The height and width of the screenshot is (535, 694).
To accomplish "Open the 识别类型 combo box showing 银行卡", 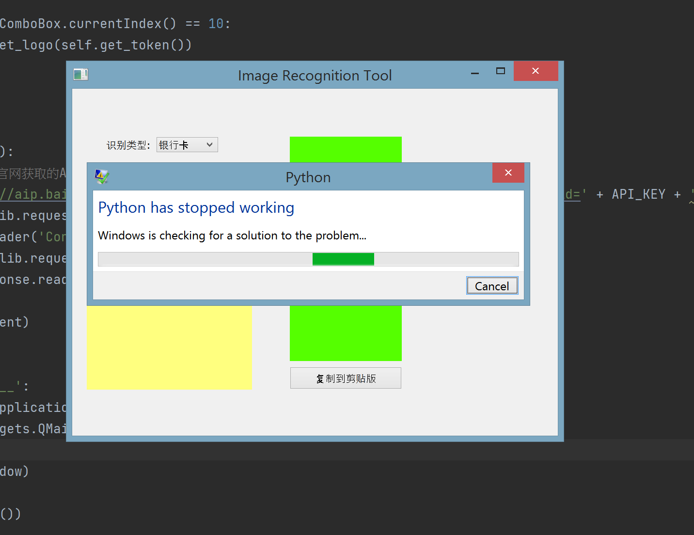I will pos(187,145).
